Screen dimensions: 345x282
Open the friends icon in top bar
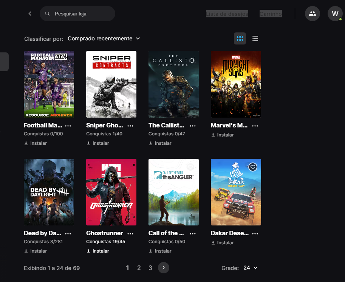(312, 14)
